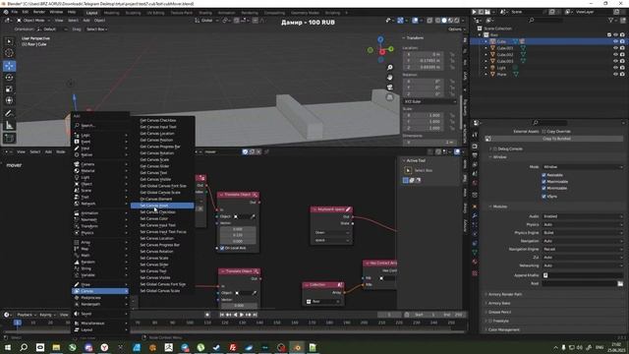Toggle camera view icon in viewport
Screen dimensions: 629x354
(389, 87)
